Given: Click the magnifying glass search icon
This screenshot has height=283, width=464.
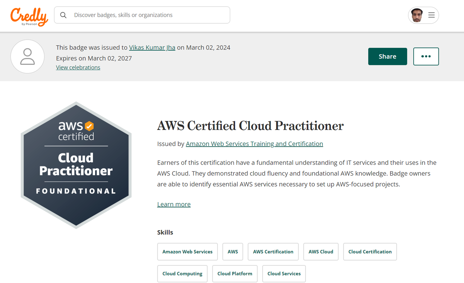Looking at the screenshot, I should click(63, 15).
